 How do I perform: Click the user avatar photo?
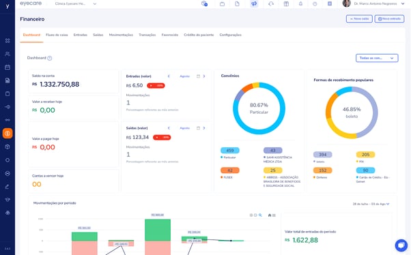coord(347,3)
